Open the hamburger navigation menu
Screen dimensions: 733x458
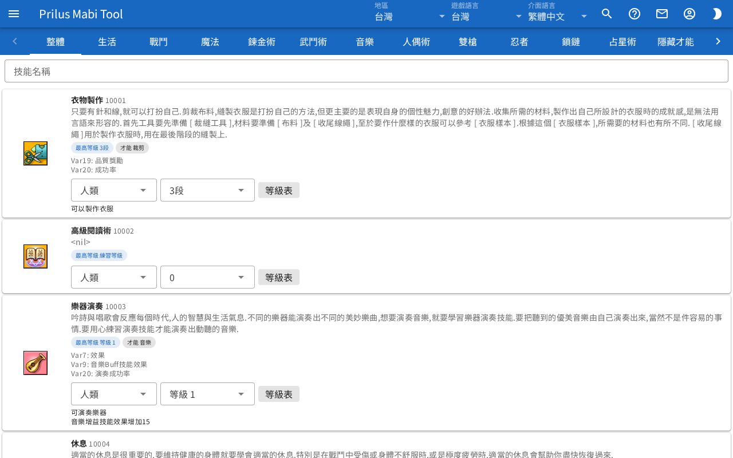14,14
